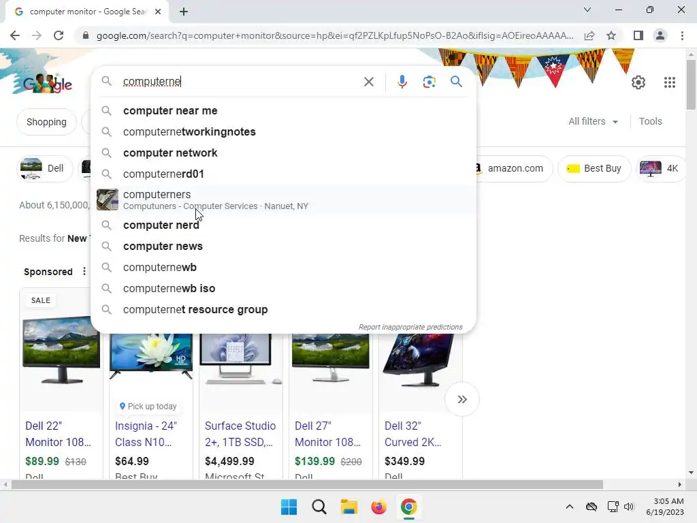This screenshot has height=523, width=697.
Task: Open File Explorer from taskbar
Action: tap(349, 507)
